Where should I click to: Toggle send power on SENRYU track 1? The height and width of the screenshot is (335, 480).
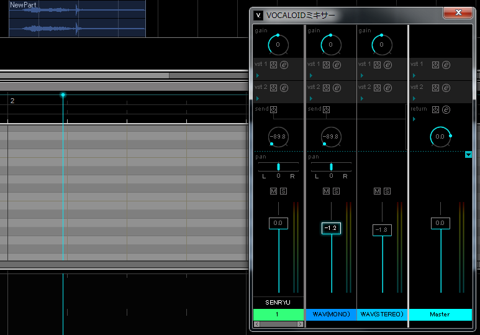[273, 109]
